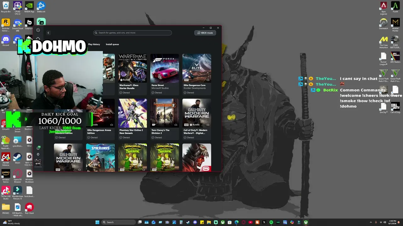This screenshot has width=403, height=226.
Task: Click Microsoft Studios under Forza Street
Action: click(x=160, y=88)
